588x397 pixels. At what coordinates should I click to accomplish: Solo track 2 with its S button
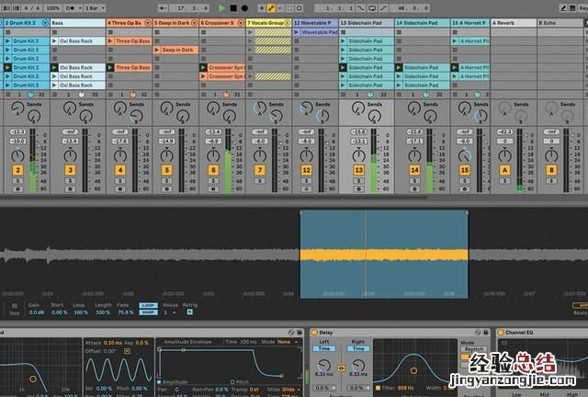coord(17,181)
